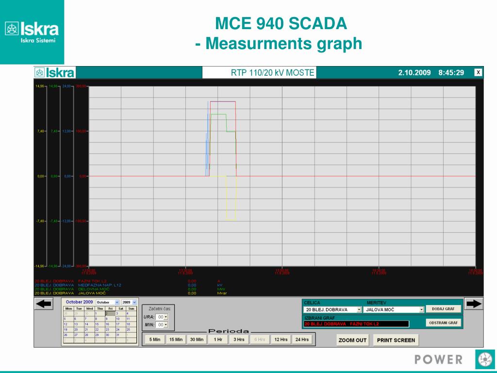Click the October 2009 calendar title
Viewport: 497px width, 373px height.
pyautogui.click(x=79, y=302)
